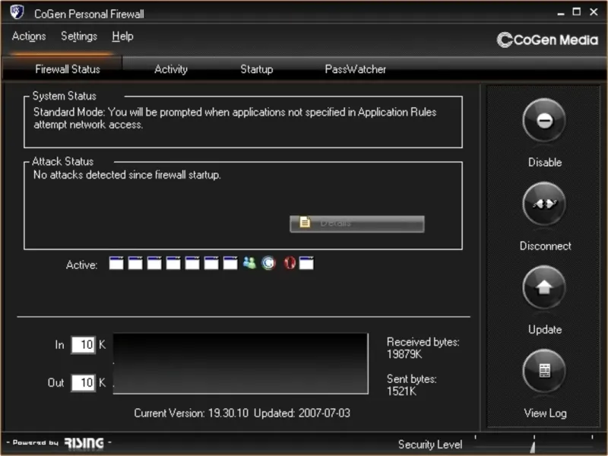Viewport: 608px width, 456px height.
Task: Click the In scale input field
Action: tap(83, 345)
